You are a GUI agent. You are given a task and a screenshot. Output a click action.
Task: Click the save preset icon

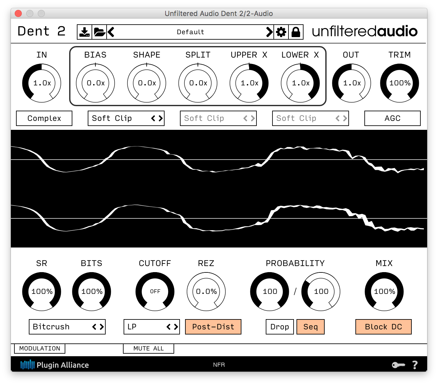(85, 32)
